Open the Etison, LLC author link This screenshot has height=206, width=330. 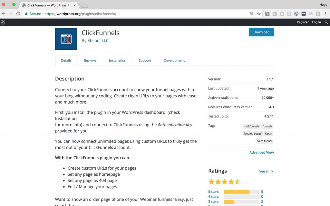click(98, 41)
